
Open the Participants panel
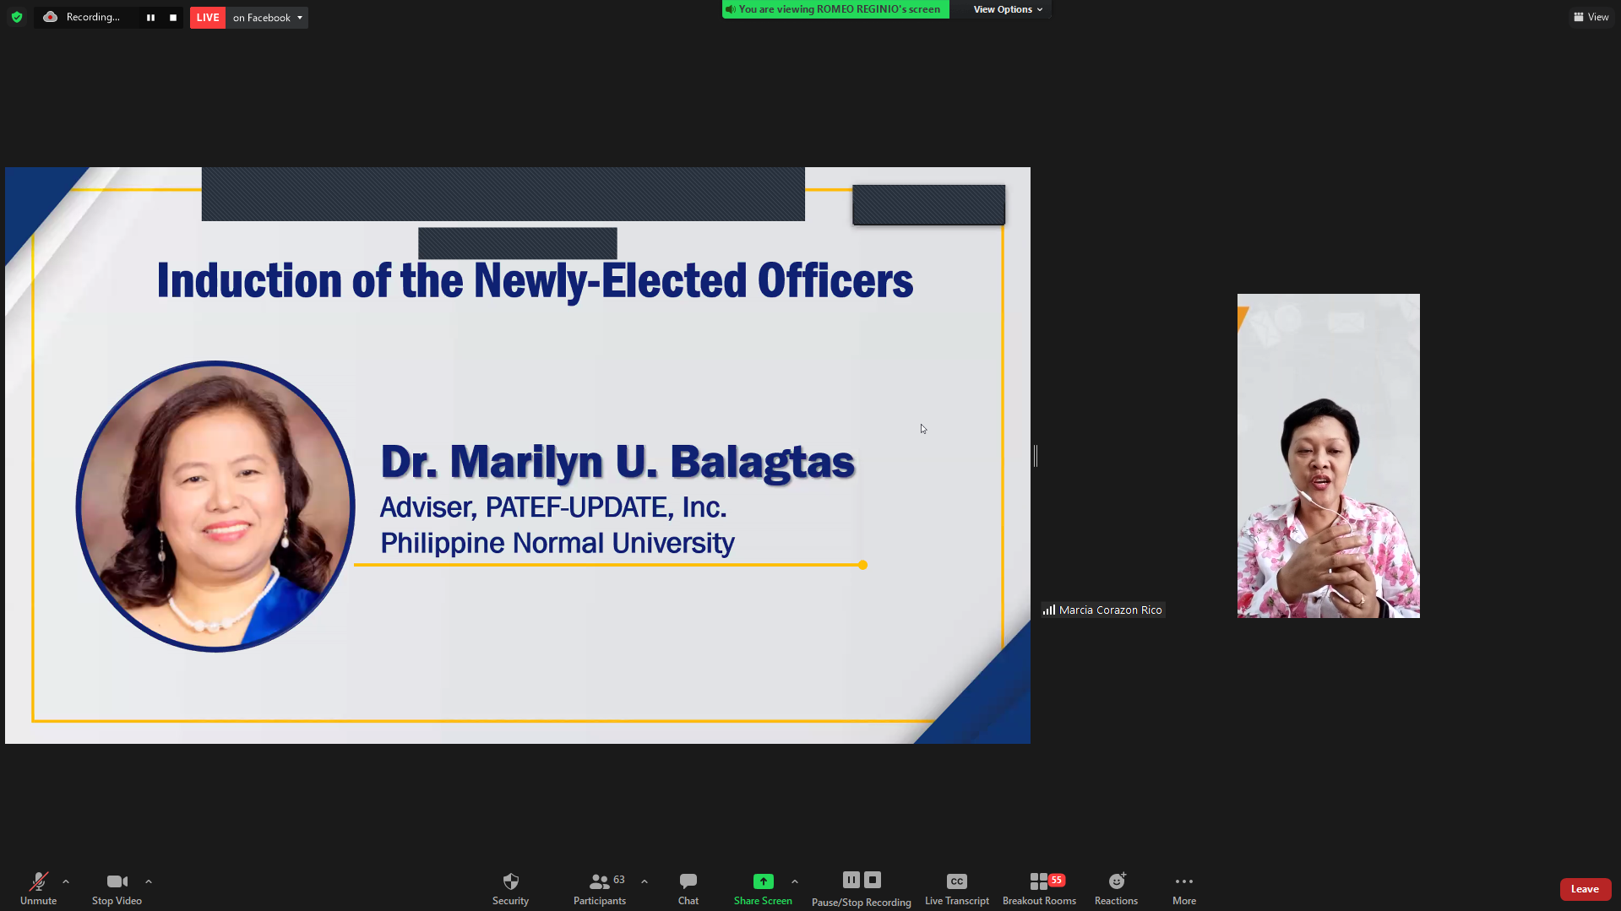coord(600,887)
